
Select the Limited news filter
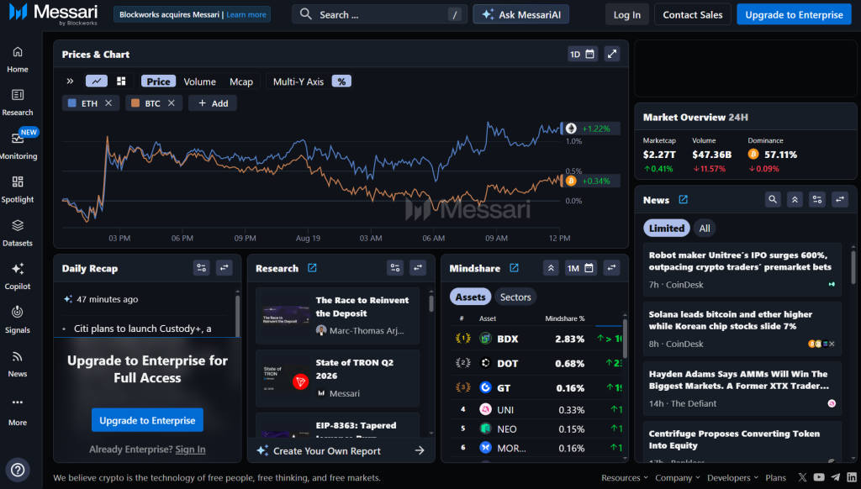pos(667,229)
